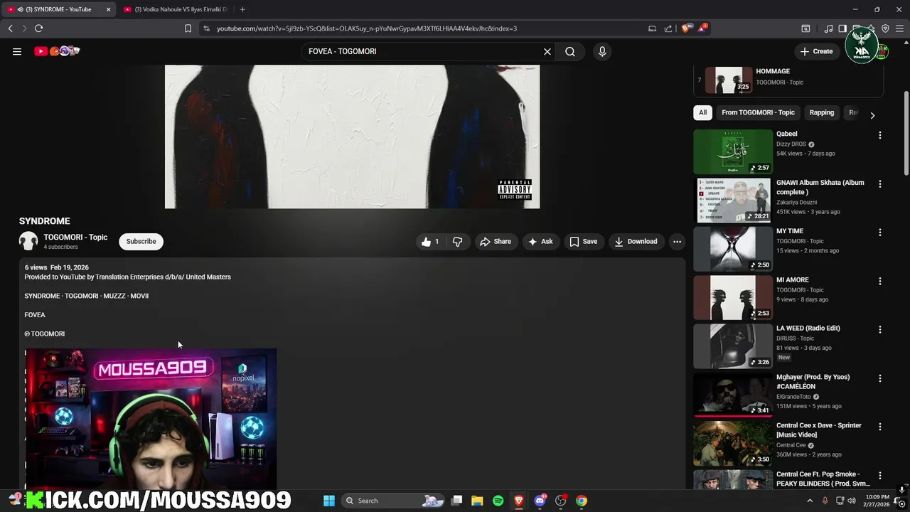Image resolution: width=910 pixels, height=512 pixels.
Task: Select From TOGOMORI - Topic chip
Action: [x=758, y=112]
